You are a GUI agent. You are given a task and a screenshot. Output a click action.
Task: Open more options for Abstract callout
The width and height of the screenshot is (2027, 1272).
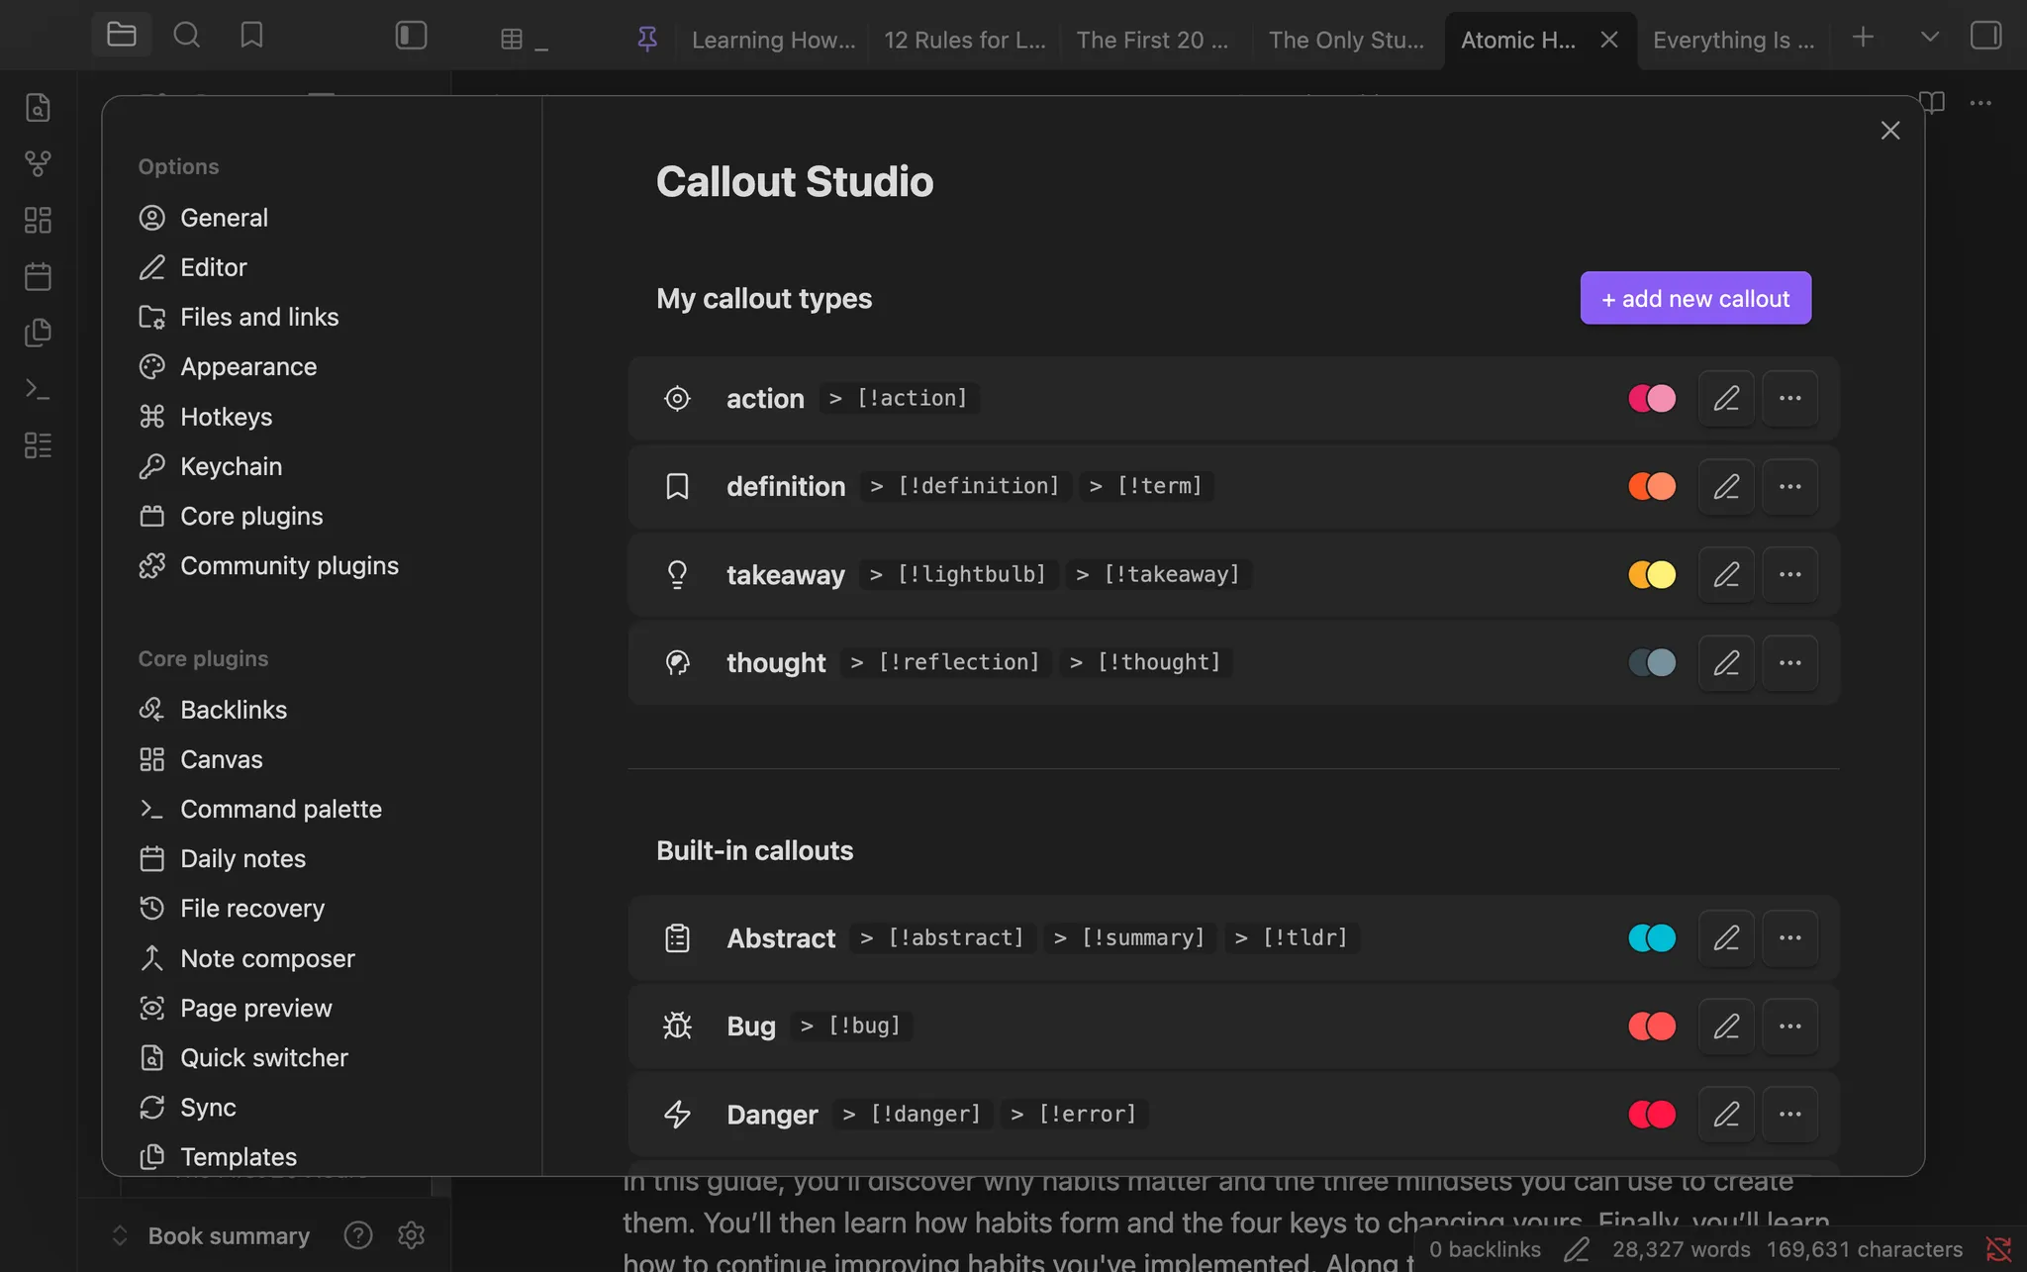coord(1789,937)
